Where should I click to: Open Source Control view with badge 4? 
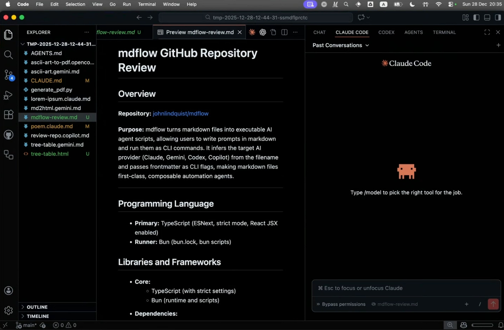[8, 75]
